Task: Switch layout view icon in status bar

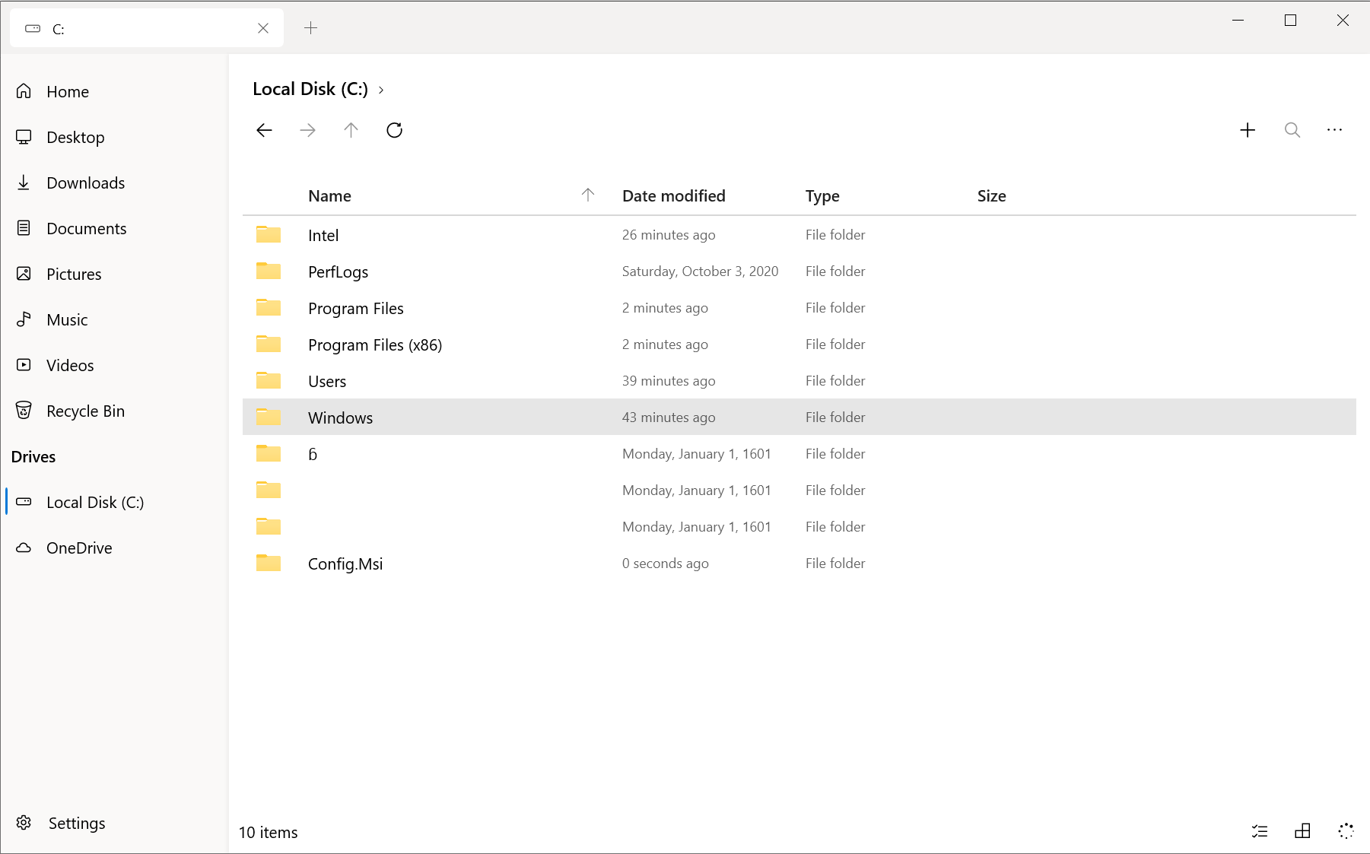Action: (1302, 831)
